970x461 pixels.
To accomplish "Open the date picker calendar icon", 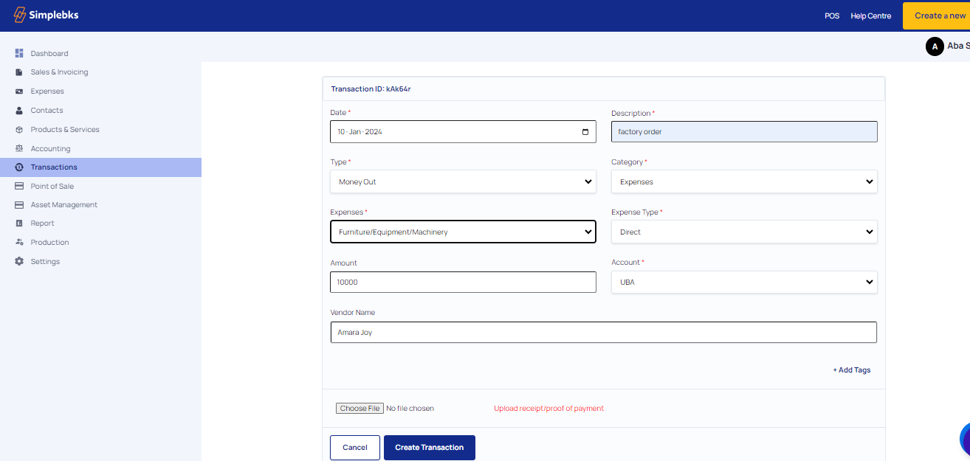I will 585,132.
